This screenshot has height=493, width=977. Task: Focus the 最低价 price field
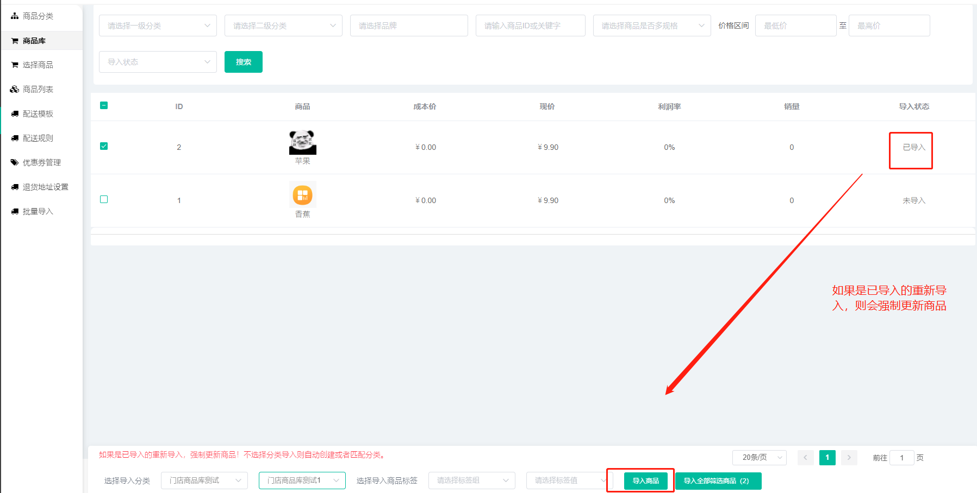point(796,26)
